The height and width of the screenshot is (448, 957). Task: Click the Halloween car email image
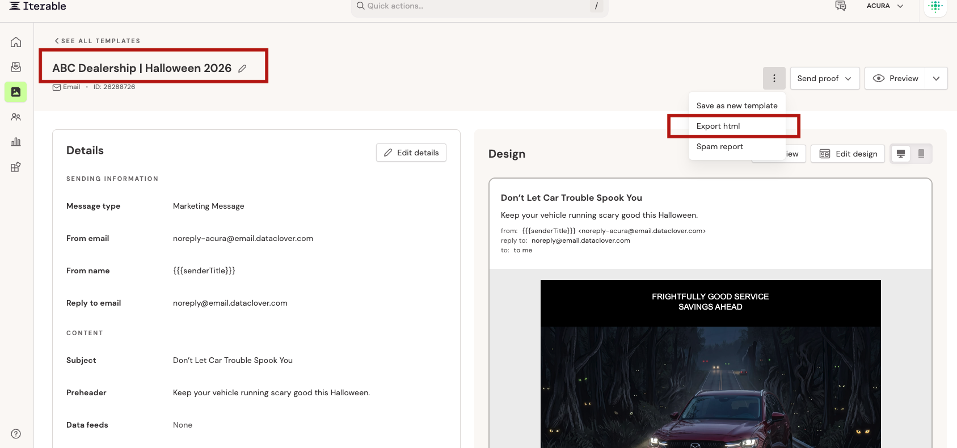(x=710, y=387)
